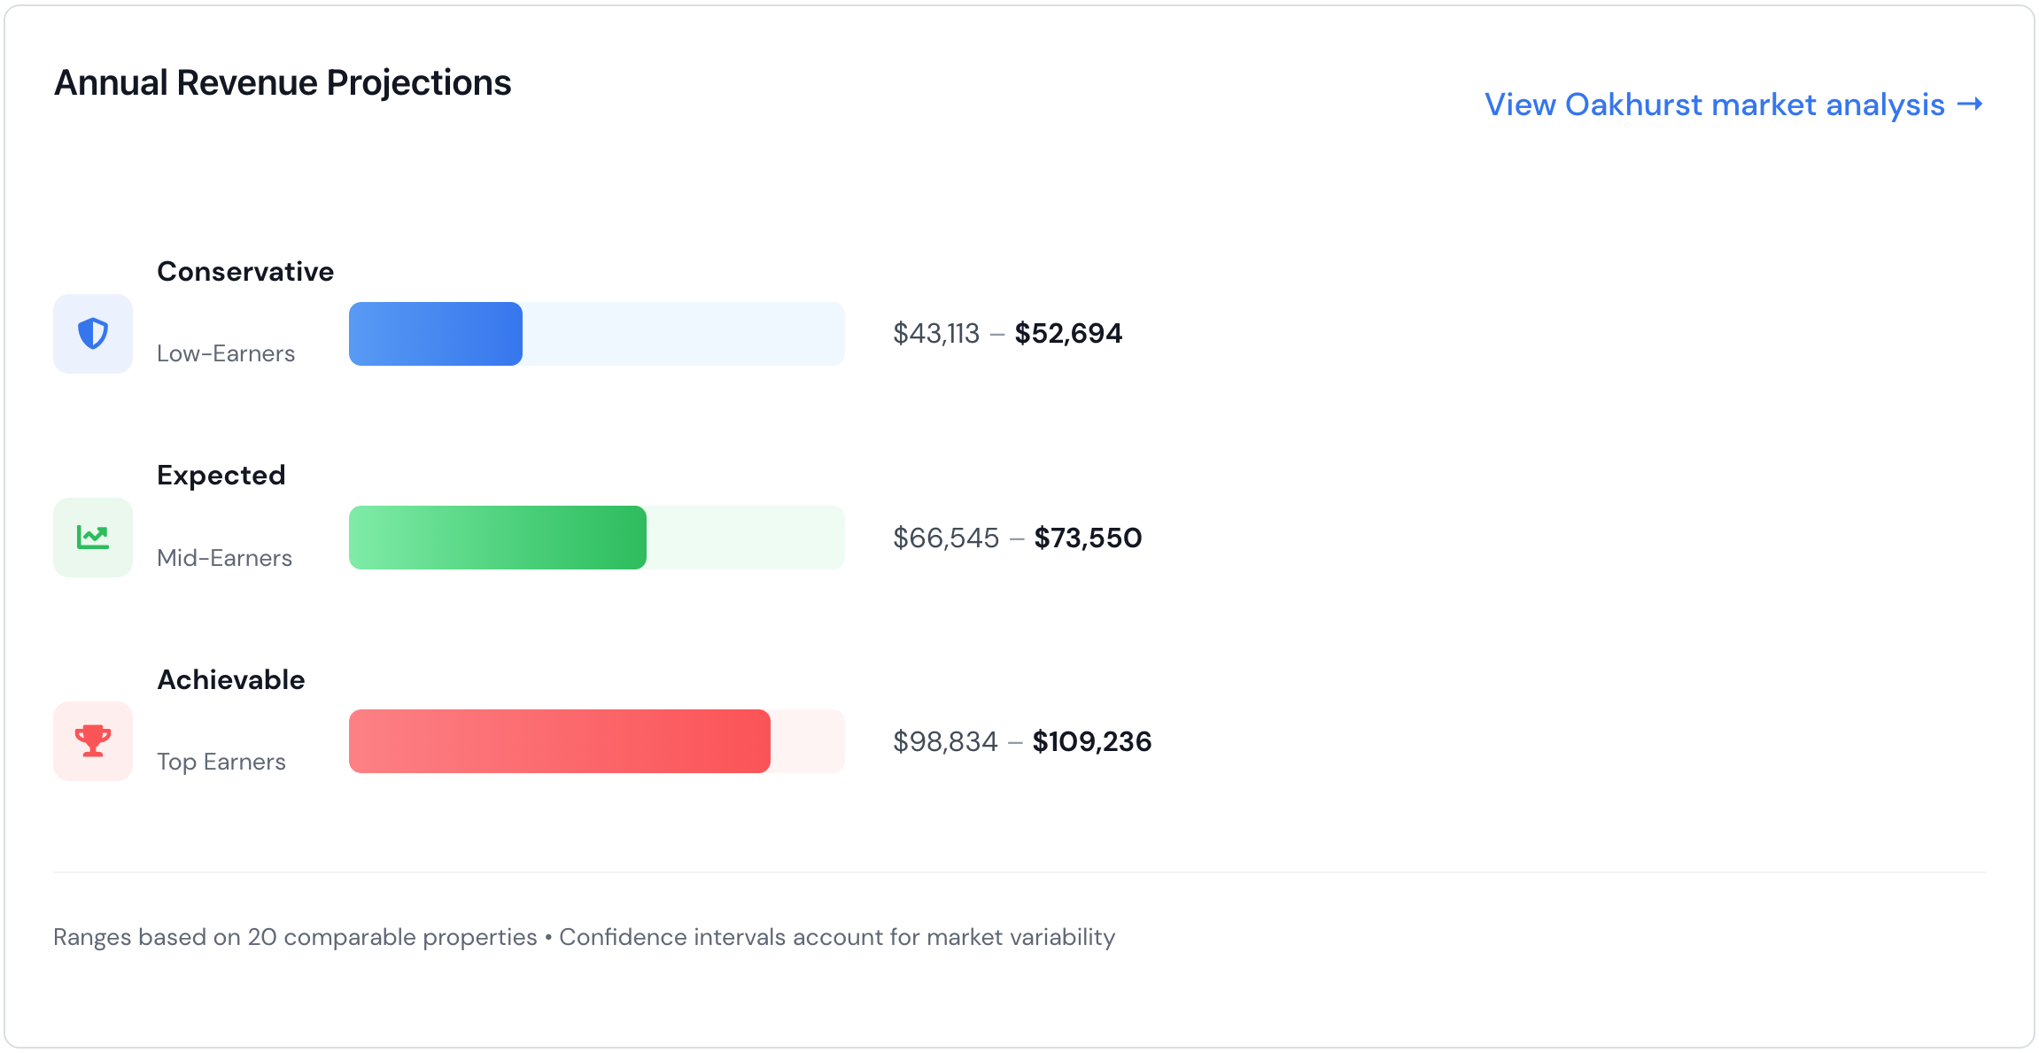
Task: Click the green chart Expected icon
Action: pyautogui.click(x=93, y=538)
